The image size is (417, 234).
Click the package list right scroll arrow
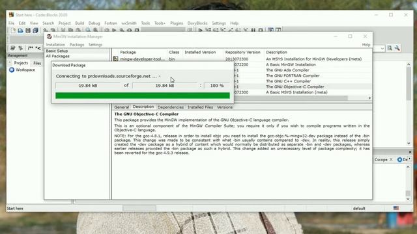pos(369,98)
